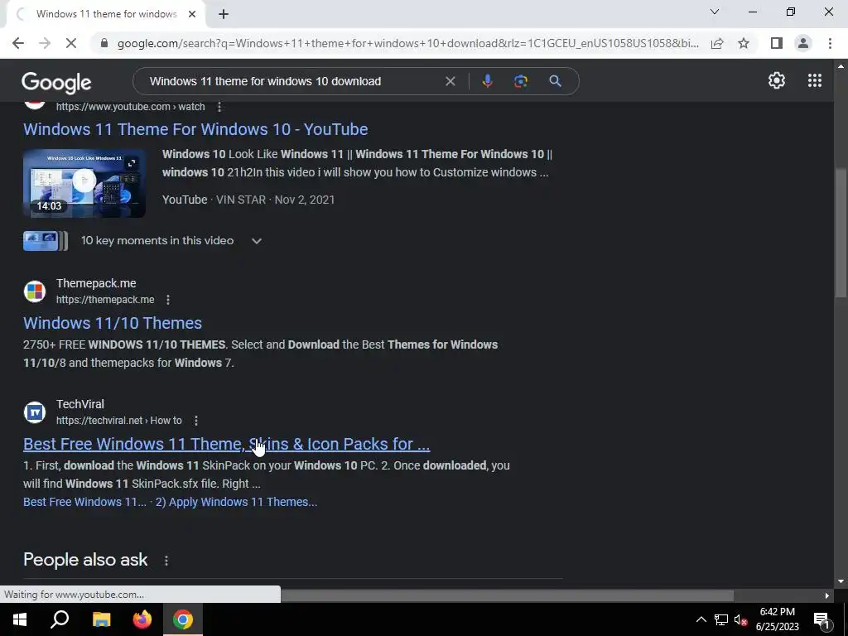Open Best Free Windows 11 Theme, Skins link
848x636 pixels.
226,444
